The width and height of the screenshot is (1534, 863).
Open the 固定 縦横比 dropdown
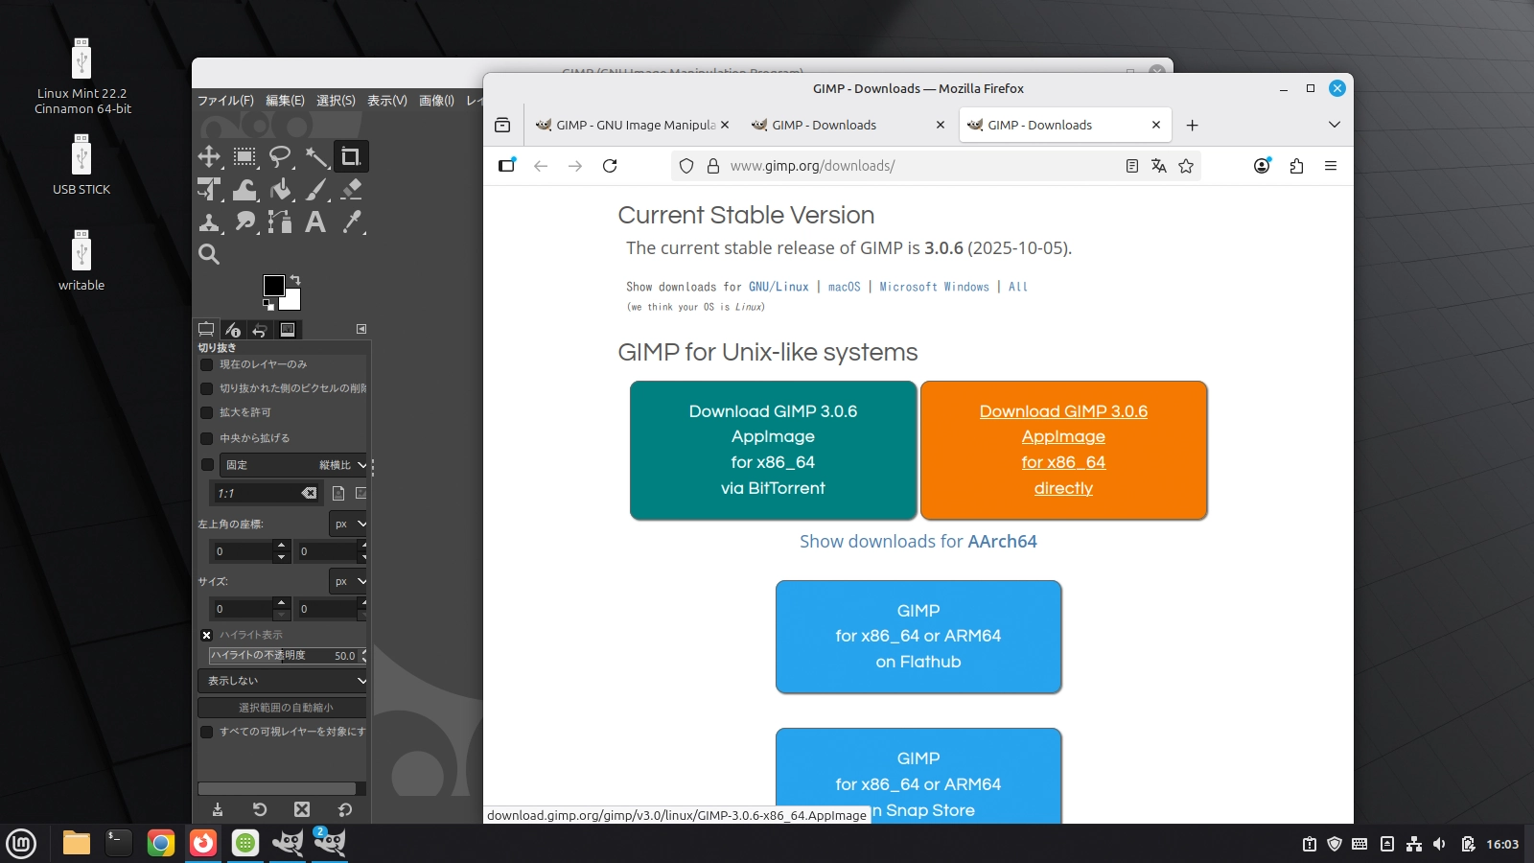(x=293, y=465)
